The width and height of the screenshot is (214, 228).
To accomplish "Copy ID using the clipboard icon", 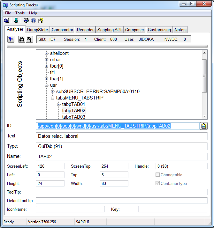I will tap(203, 126).
